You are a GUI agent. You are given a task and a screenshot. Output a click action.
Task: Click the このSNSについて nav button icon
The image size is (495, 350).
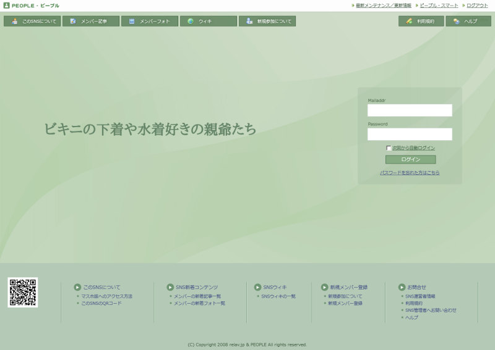click(15, 22)
